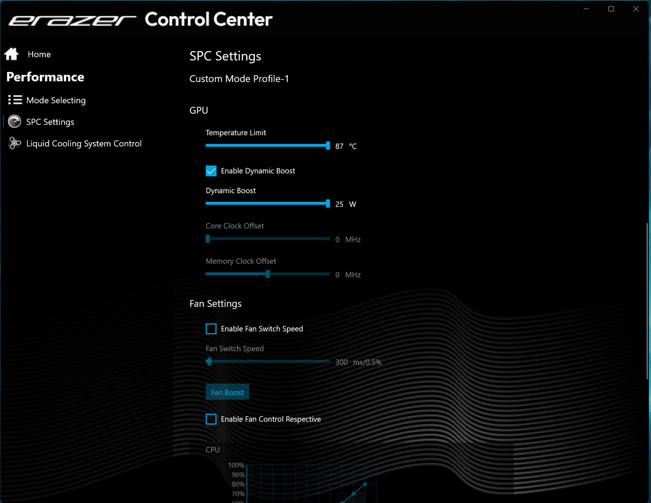Open the Home page

click(39, 54)
